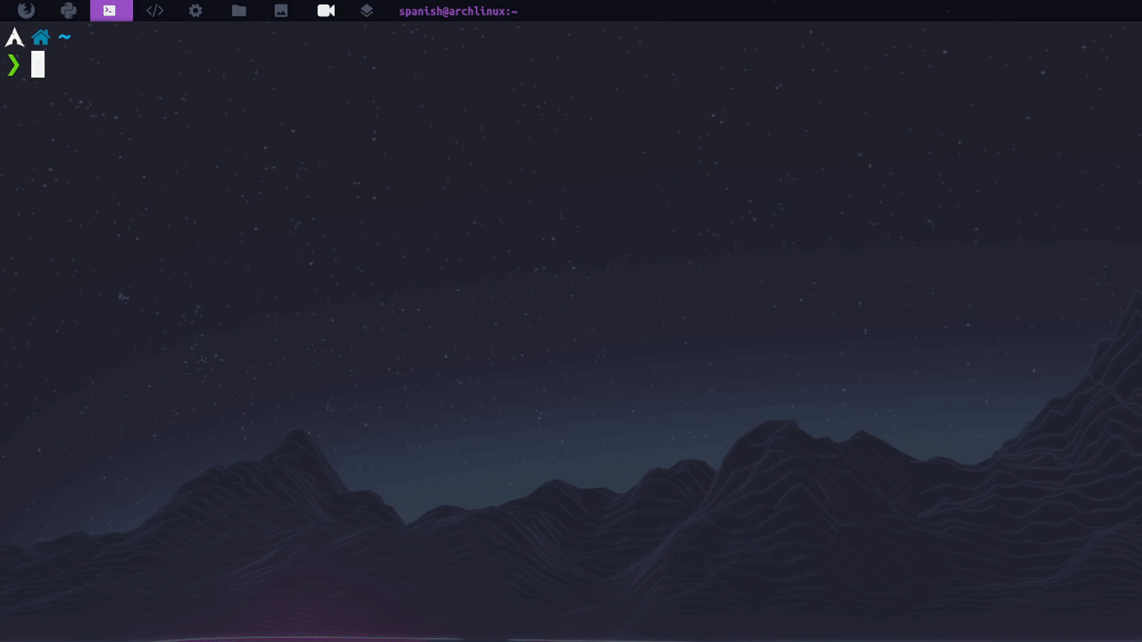Click the spanish@archlinux:~ window title
The height and width of the screenshot is (642, 1142).
(458, 11)
